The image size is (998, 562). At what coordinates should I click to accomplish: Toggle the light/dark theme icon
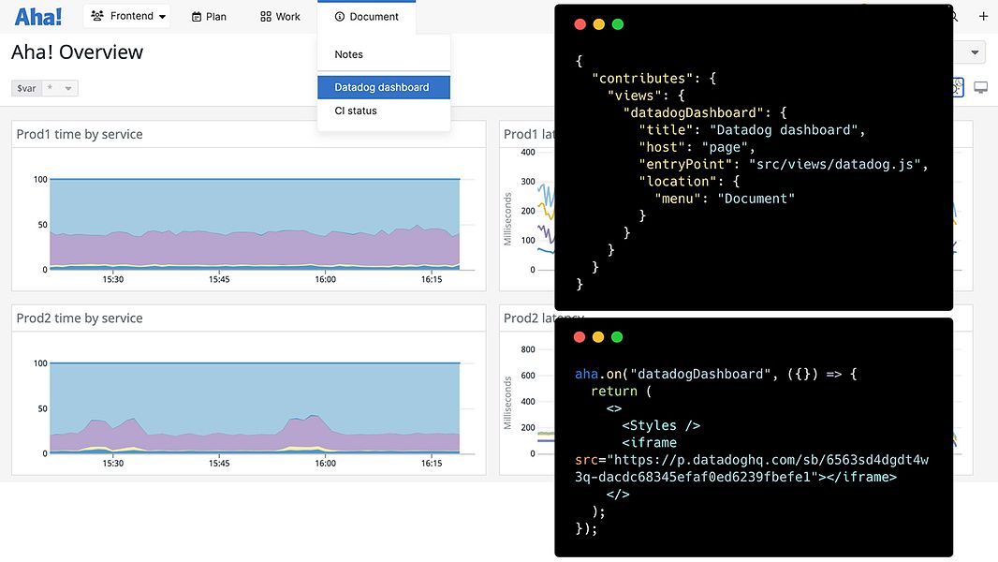(957, 87)
